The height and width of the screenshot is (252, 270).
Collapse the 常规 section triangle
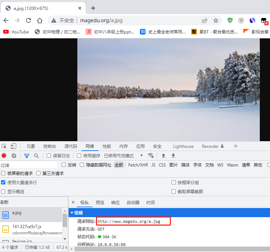[x=72, y=213]
